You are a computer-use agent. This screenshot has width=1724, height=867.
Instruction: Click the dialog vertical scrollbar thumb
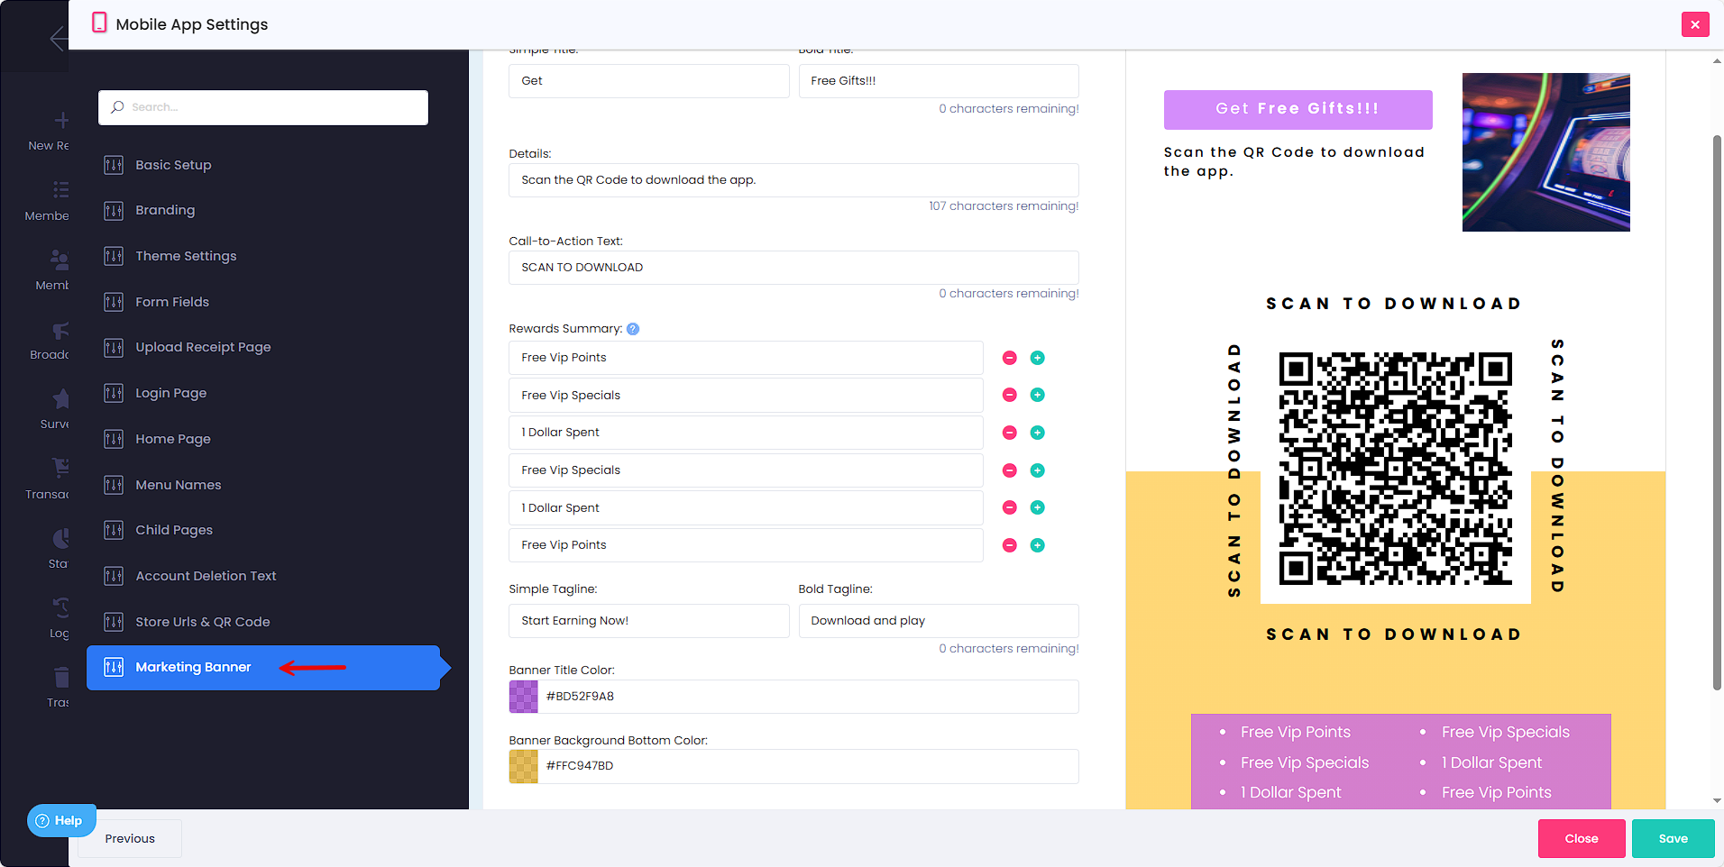tap(1717, 413)
